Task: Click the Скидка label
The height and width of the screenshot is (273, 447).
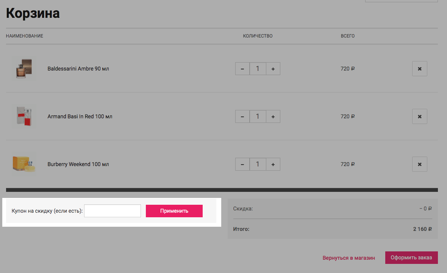Action: 243,209
